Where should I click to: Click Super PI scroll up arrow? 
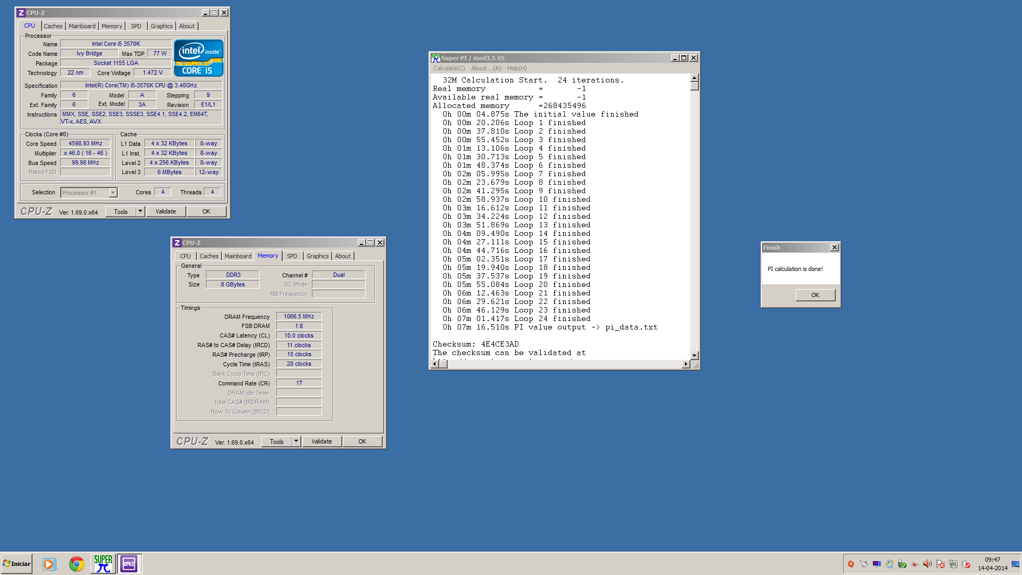(694, 78)
